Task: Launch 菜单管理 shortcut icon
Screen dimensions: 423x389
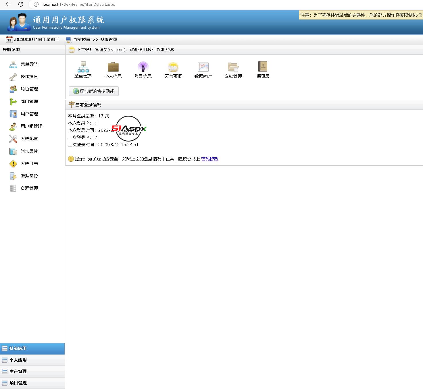Action: click(x=83, y=67)
